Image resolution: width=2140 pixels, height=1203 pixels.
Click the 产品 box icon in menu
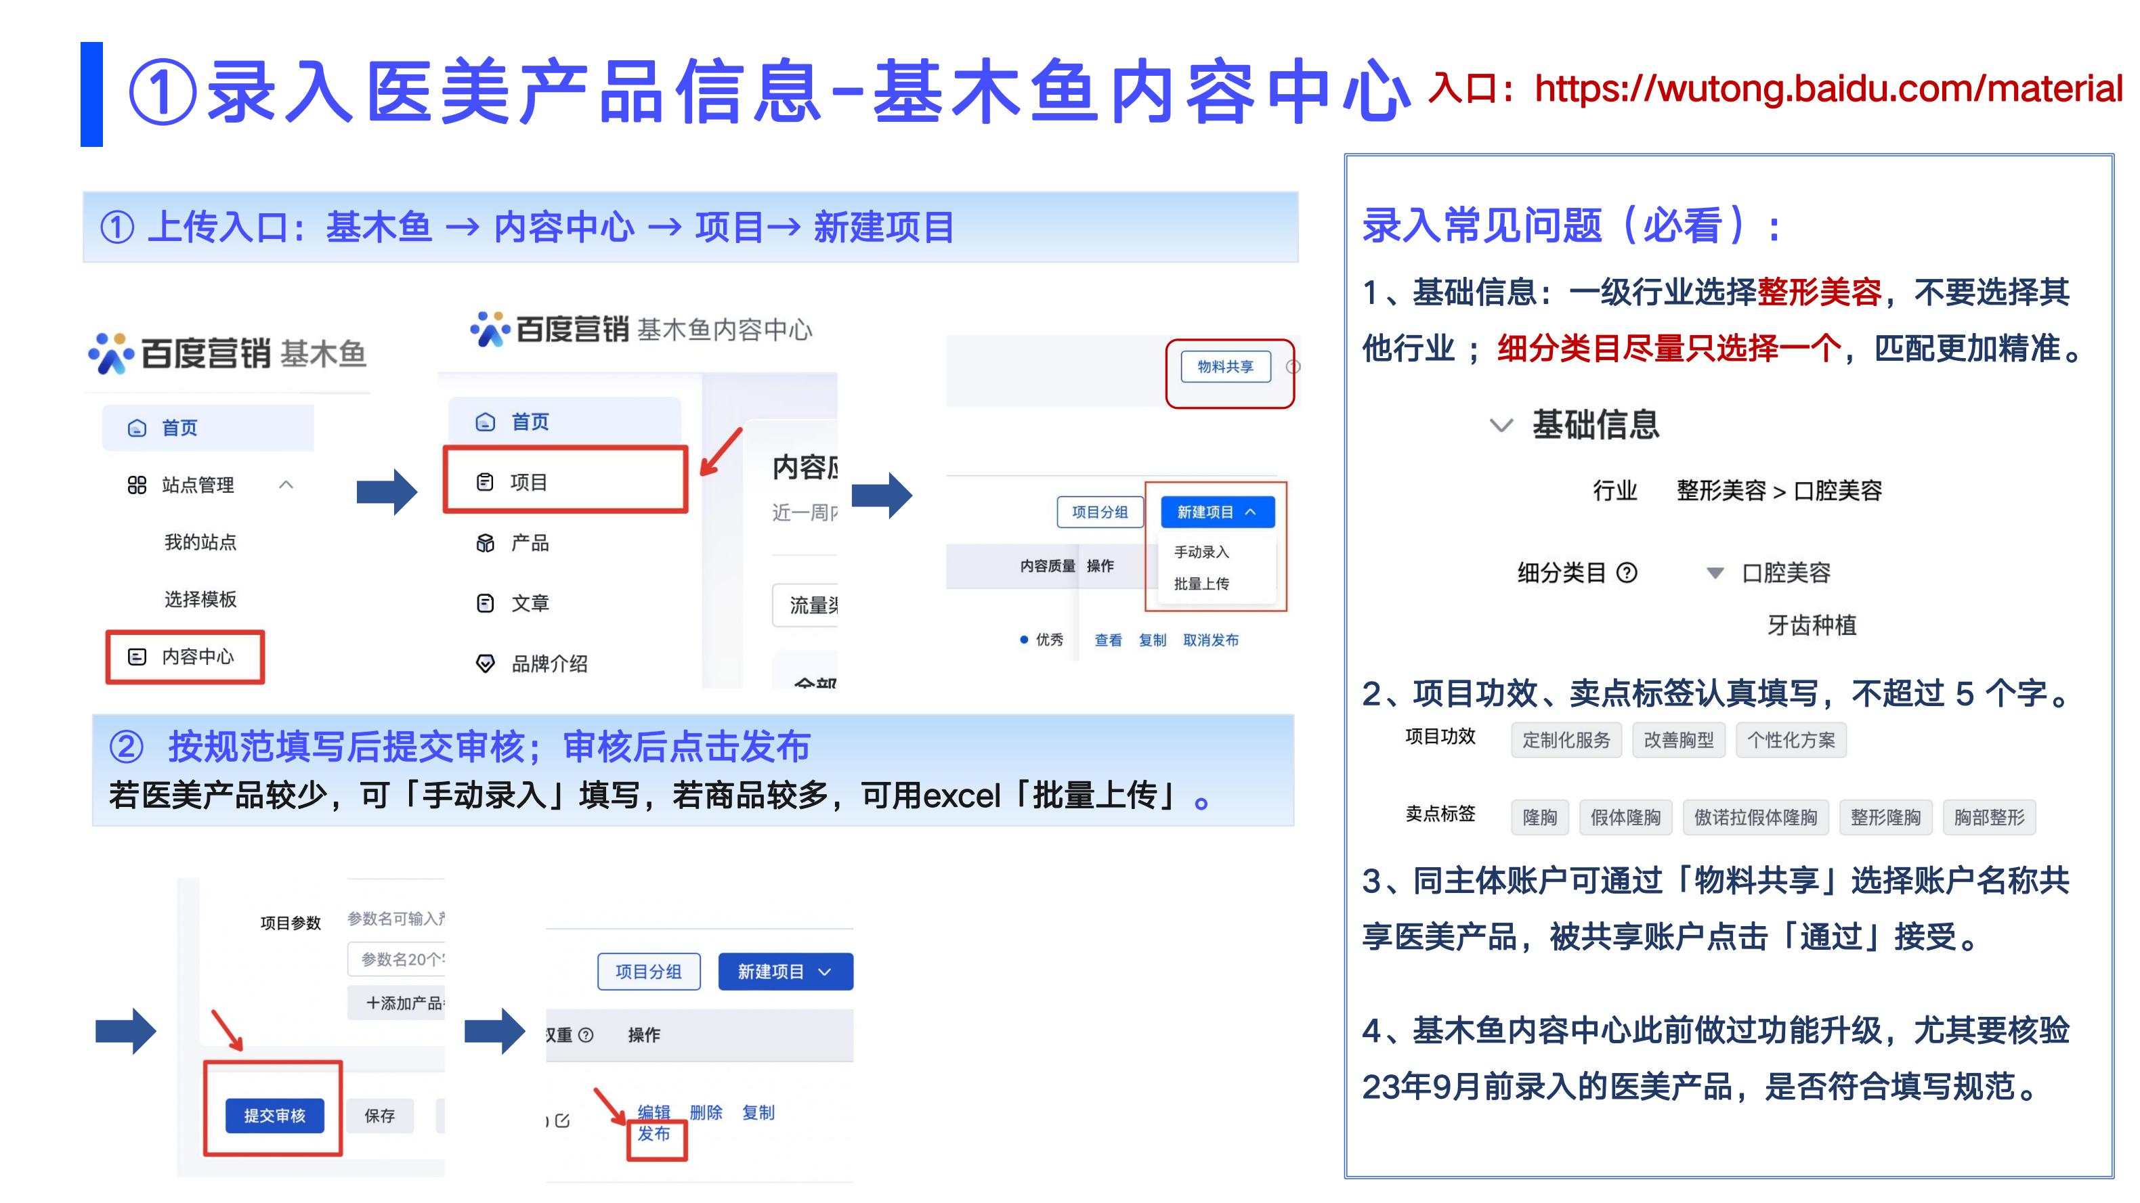coord(485,543)
